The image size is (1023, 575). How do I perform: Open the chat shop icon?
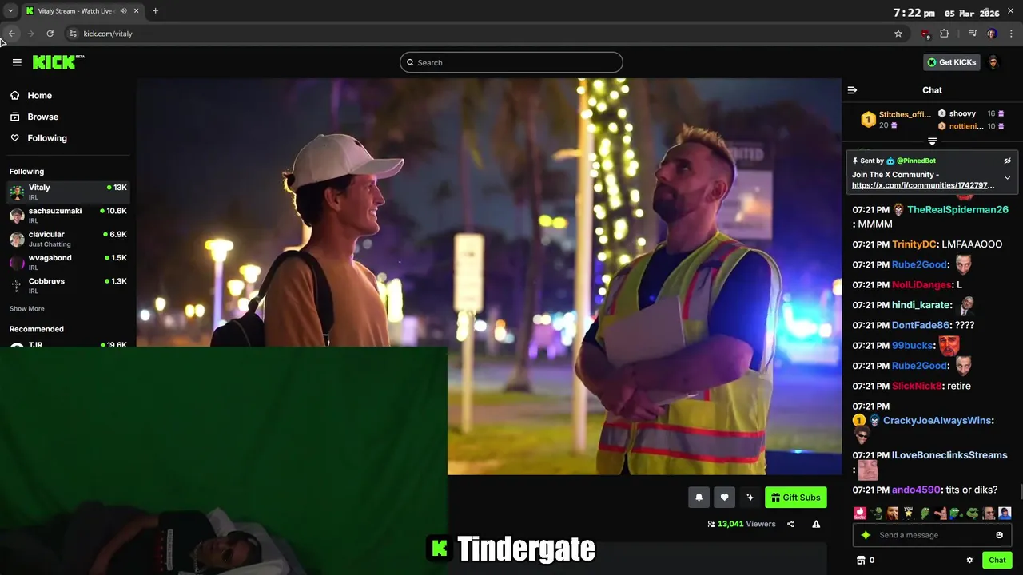coord(861,560)
